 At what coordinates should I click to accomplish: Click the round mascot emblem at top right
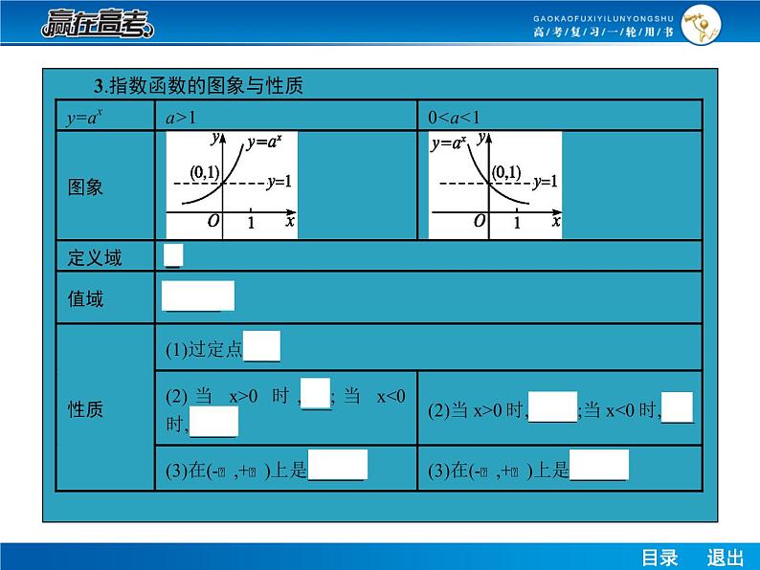[701, 24]
